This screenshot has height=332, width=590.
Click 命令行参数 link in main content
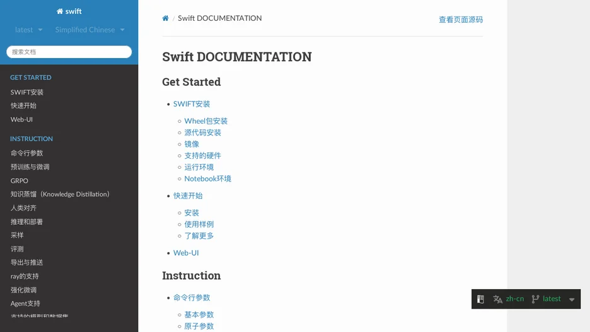[192, 298]
